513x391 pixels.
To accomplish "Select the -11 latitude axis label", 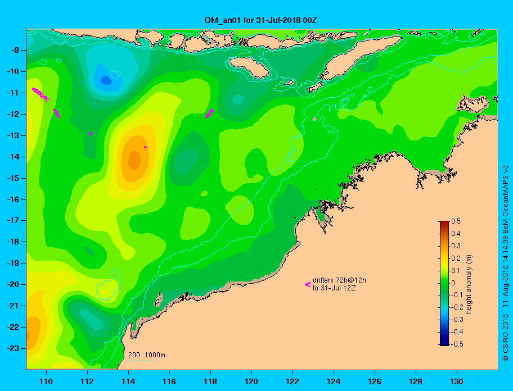I will (x=13, y=93).
